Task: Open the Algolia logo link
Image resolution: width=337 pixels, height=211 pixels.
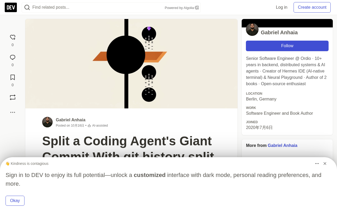Action: 197,8
